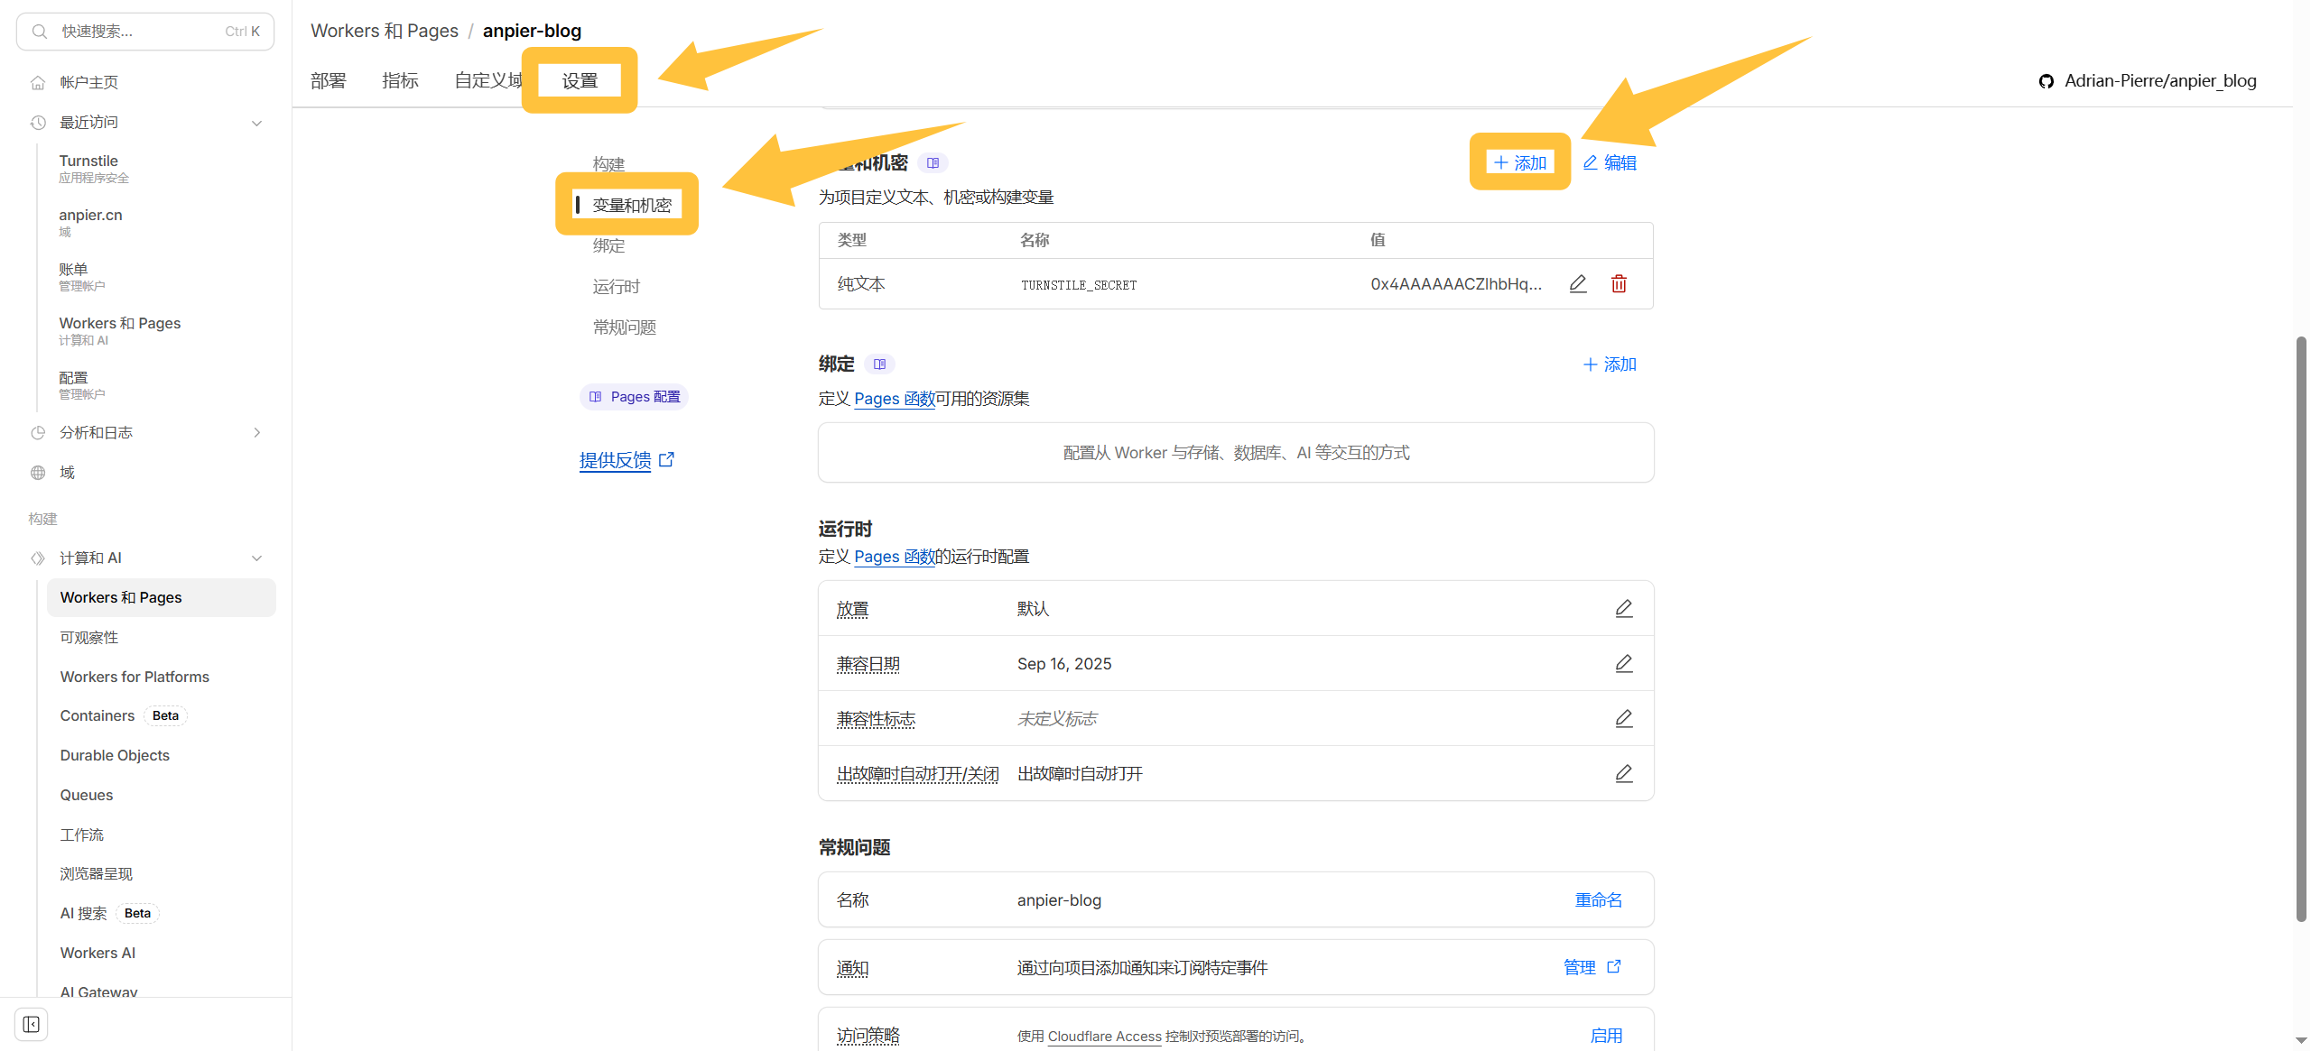Edit the 兼容日期 row pencil icon
The width and height of the screenshot is (2311, 1051).
click(x=1624, y=664)
